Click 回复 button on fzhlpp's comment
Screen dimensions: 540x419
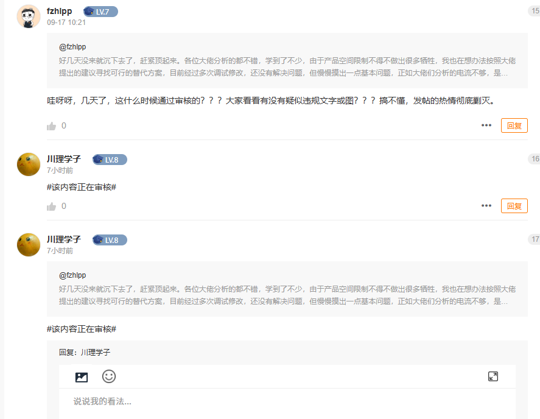click(x=514, y=125)
